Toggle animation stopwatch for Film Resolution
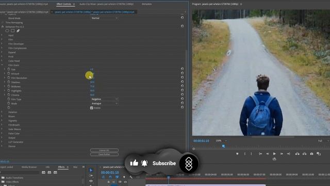The width and height of the screenshot is (330, 186). click(9, 78)
